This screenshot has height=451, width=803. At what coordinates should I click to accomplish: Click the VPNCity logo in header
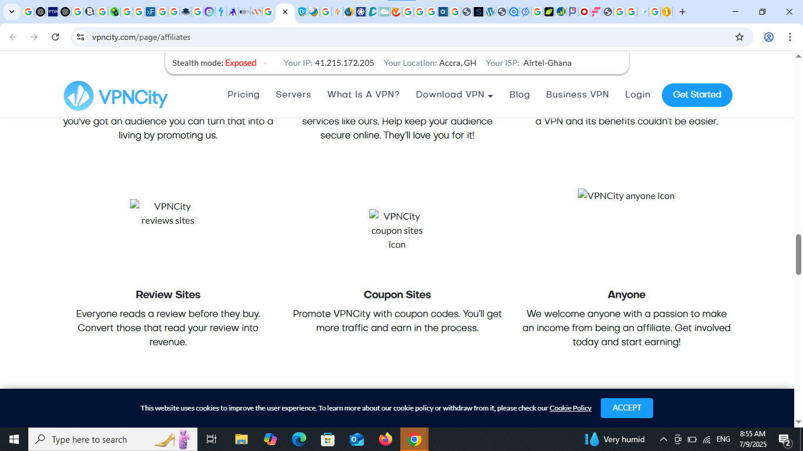pos(116,96)
